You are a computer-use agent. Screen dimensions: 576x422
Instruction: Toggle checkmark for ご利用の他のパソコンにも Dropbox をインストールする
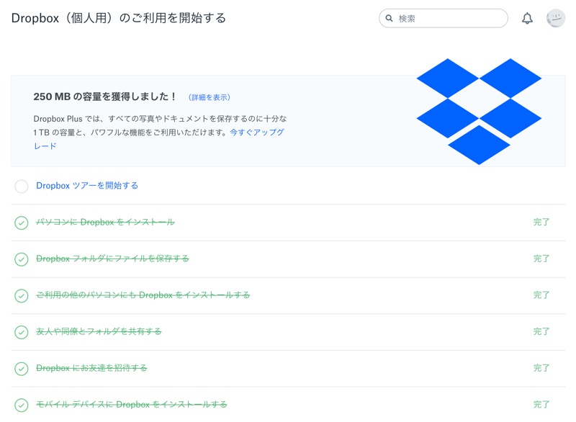22,295
